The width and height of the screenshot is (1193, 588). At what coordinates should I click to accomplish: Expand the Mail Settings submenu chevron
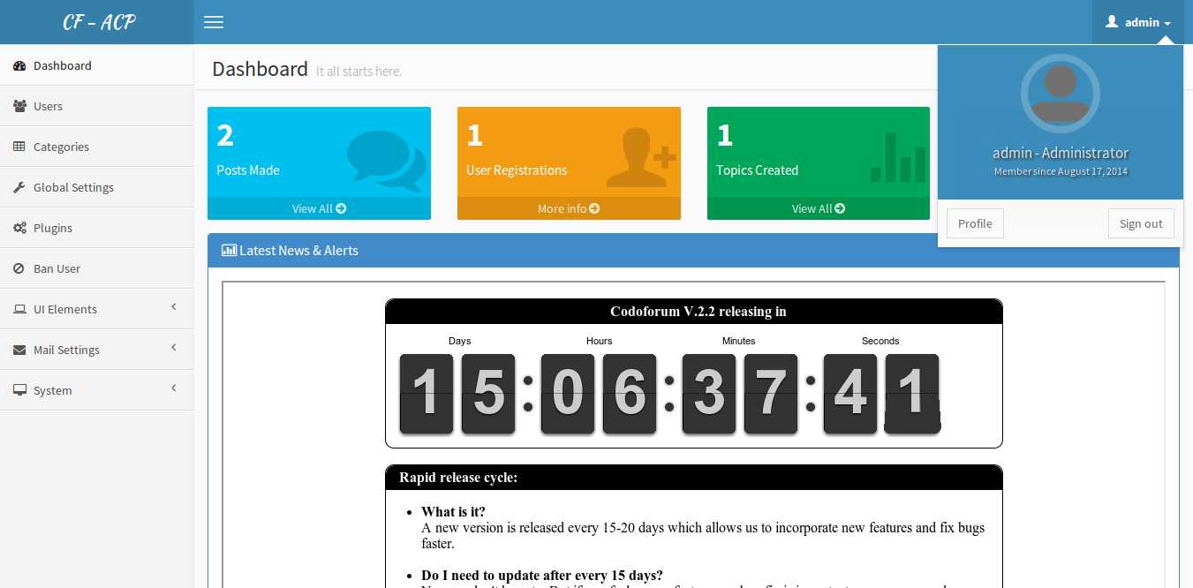click(174, 347)
